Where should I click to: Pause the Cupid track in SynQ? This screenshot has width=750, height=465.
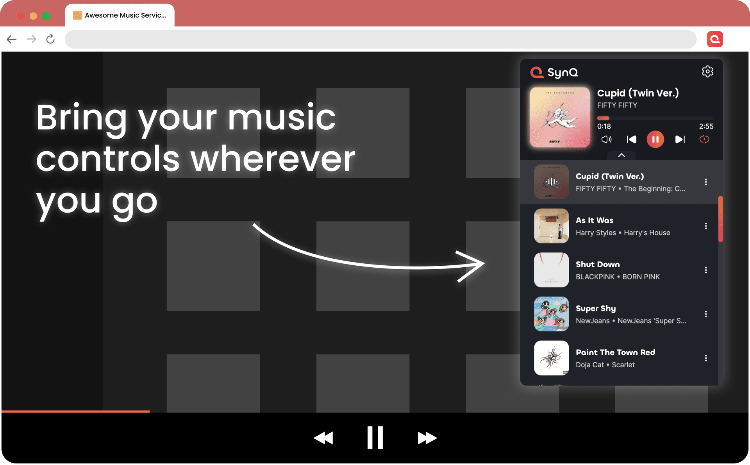click(x=655, y=139)
